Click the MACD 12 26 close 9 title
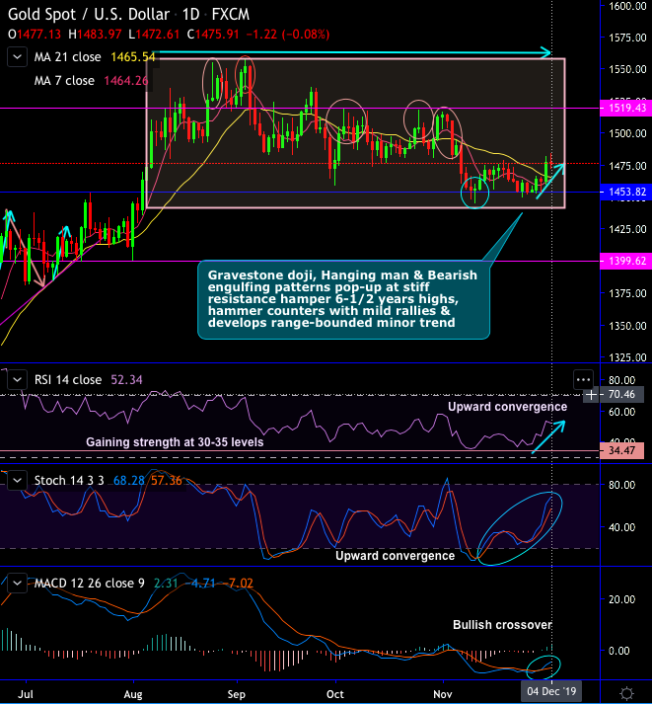 coord(89,584)
